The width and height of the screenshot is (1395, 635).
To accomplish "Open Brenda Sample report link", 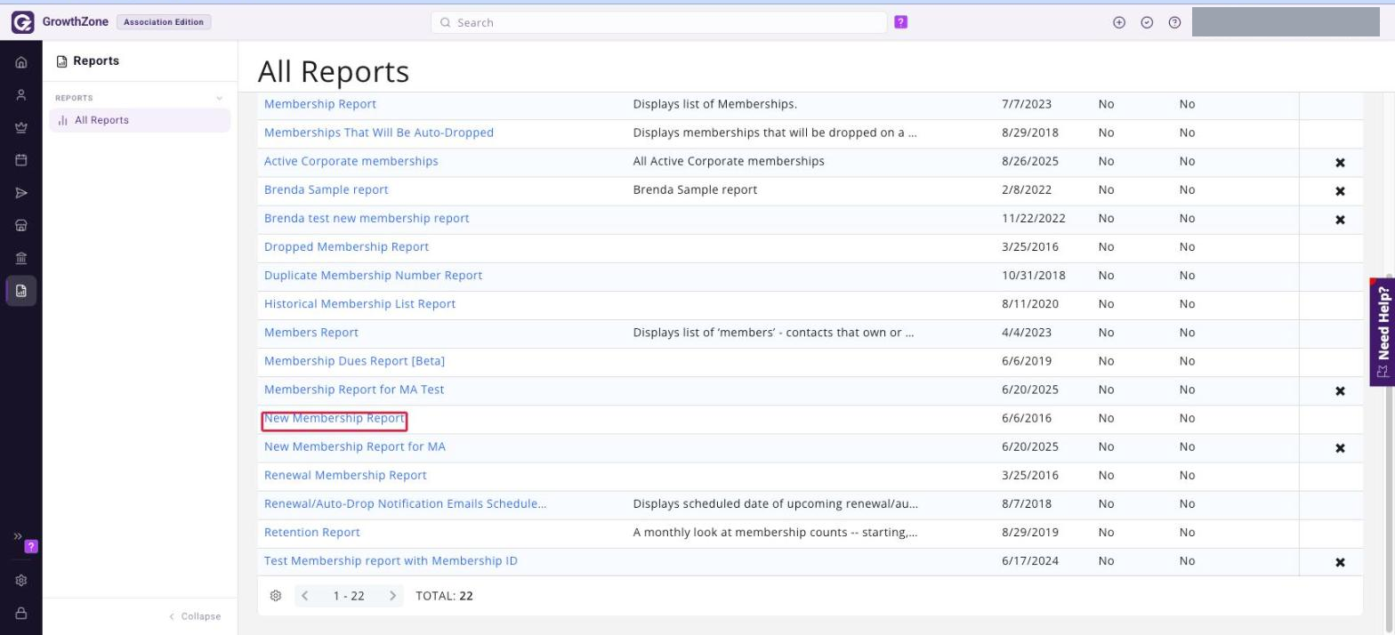I will click(x=327, y=189).
